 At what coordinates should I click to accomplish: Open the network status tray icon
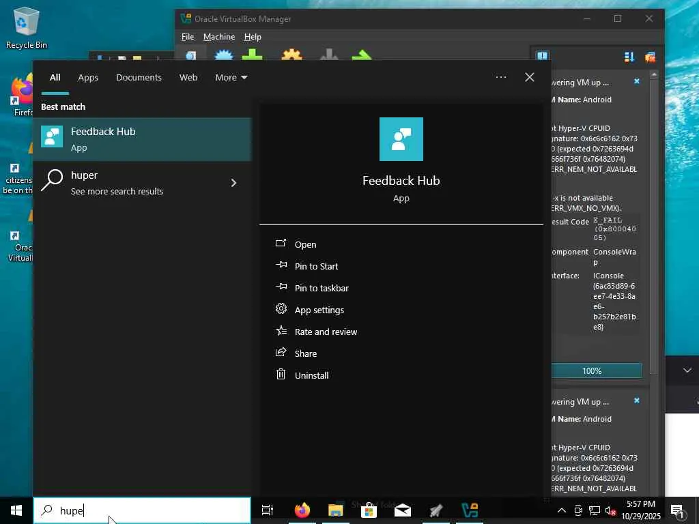pos(595,510)
